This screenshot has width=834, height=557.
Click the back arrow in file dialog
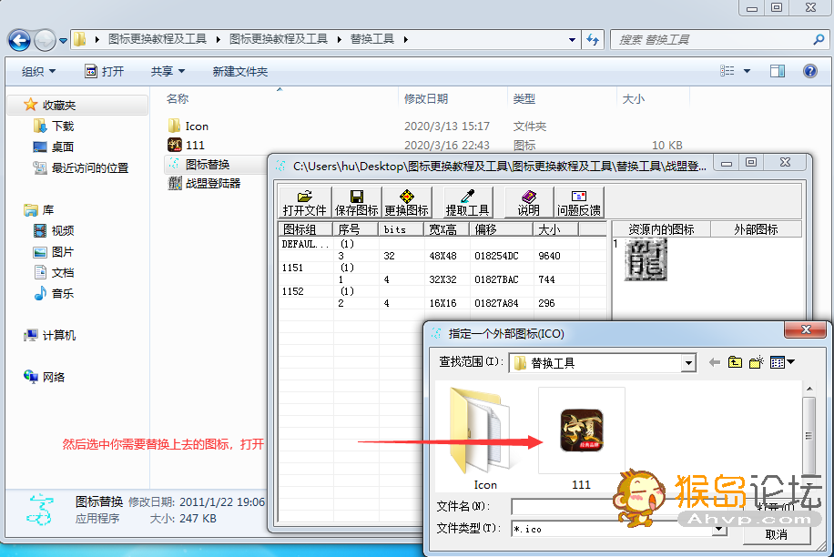[715, 362]
